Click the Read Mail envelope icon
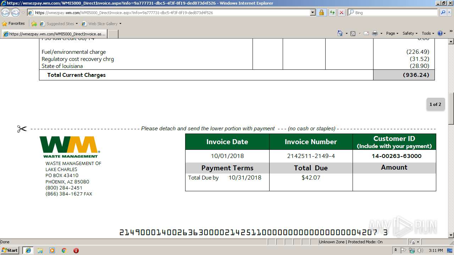The image size is (454, 255). (366, 33)
